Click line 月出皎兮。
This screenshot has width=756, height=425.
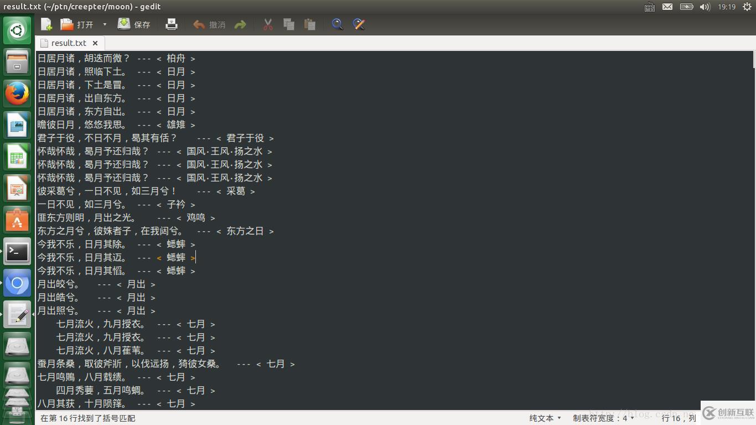click(x=96, y=284)
